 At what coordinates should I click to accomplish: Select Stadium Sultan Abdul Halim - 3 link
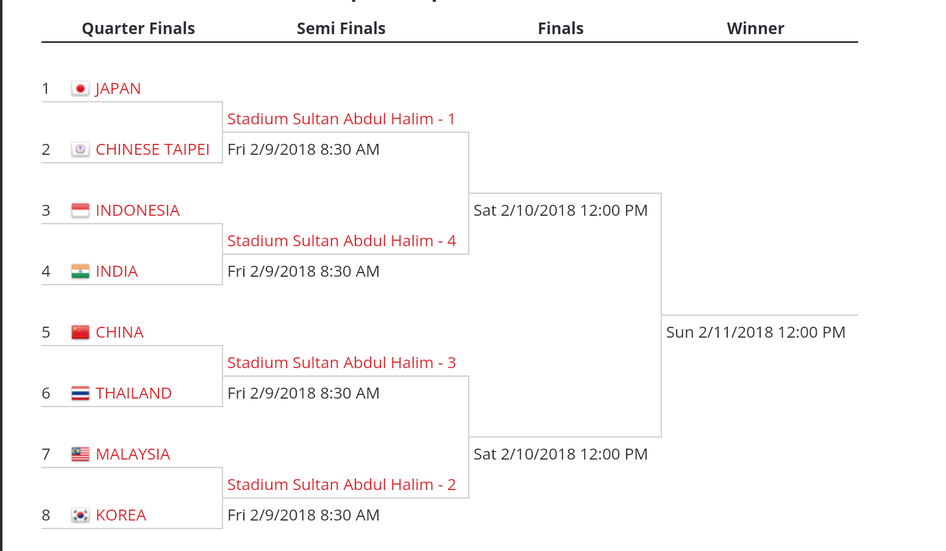tap(341, 363)
